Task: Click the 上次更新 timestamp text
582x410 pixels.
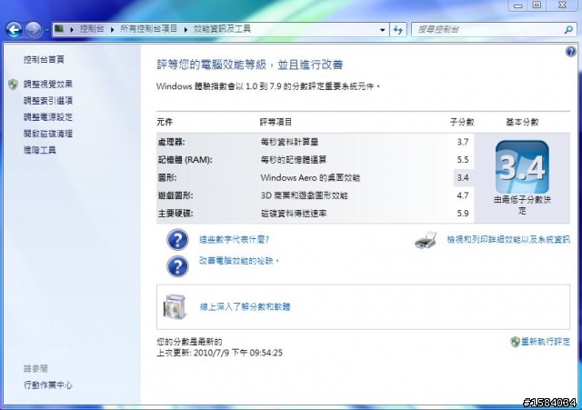Action: 220,353
